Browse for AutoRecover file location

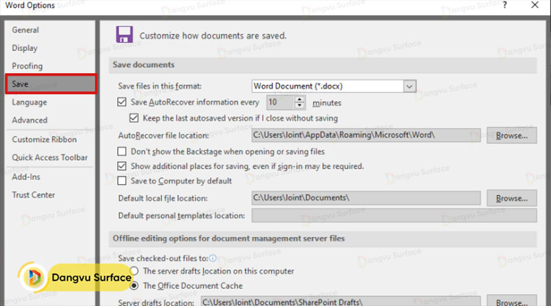point(511,135)
